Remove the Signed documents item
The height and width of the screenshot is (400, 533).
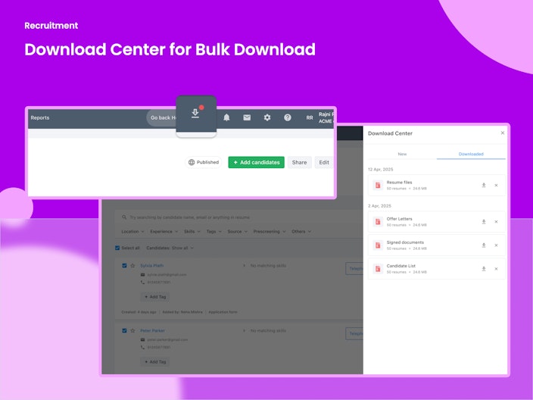coord(496,245)
